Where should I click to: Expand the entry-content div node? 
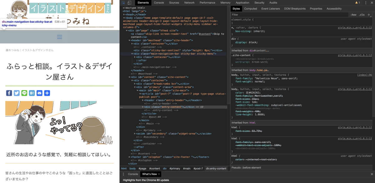pyautogui.click(x=143, y=107)
